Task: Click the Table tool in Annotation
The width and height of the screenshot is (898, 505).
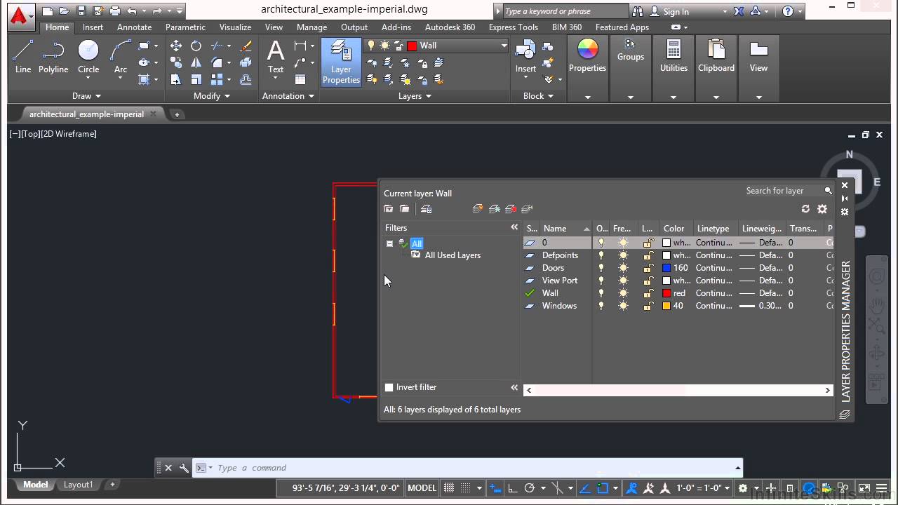Action: [x=300, y=80]
